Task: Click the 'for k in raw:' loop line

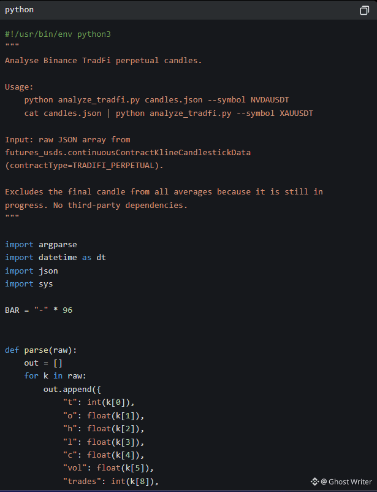Action: pos(55,375)
